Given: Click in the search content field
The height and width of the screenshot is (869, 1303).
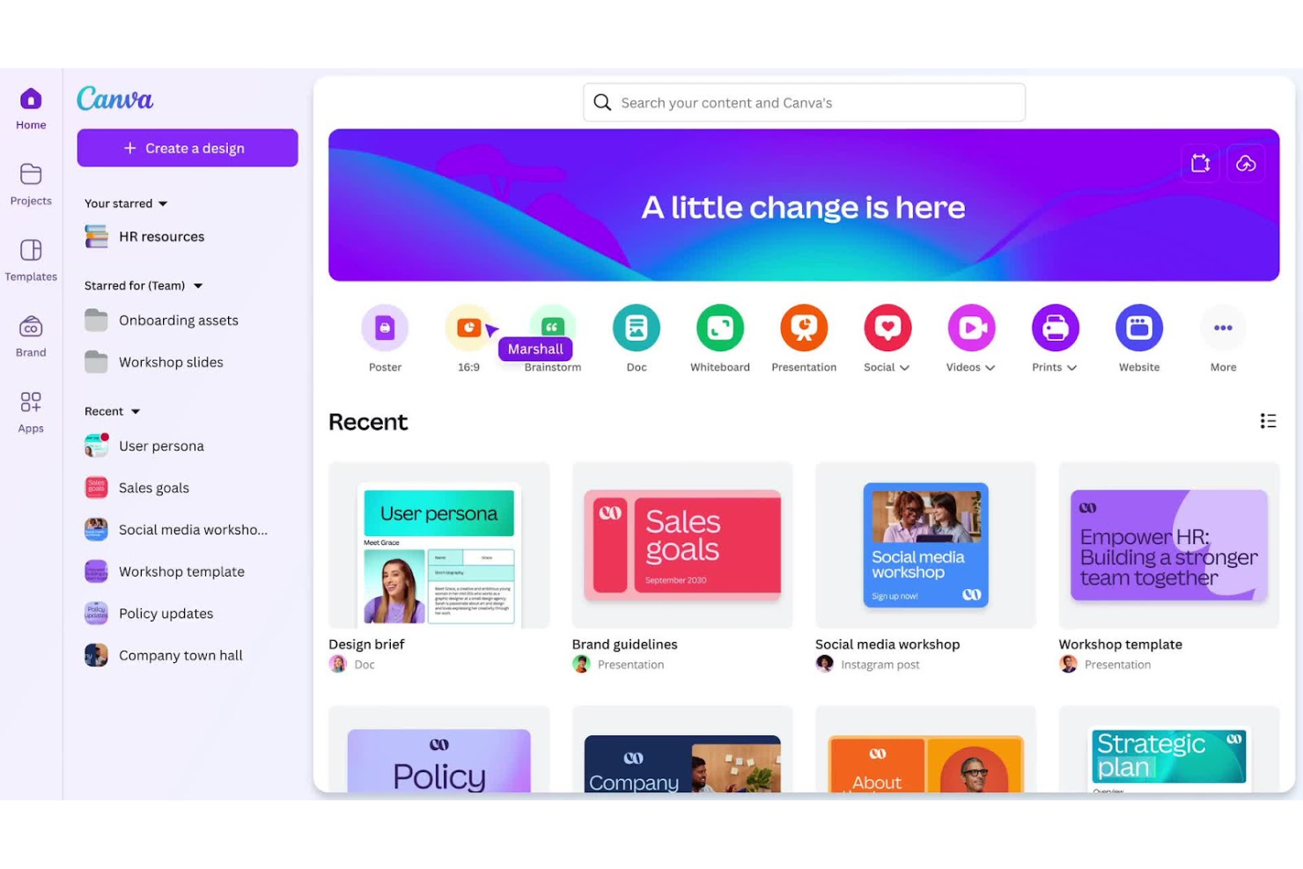Looking at the screenshot, I should point(804,102).
